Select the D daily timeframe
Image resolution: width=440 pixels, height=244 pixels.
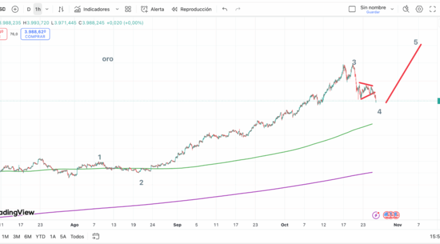29,9
